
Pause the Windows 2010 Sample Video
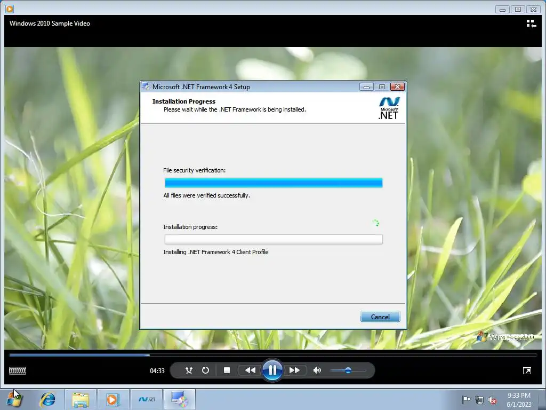[x=272, y=370]
